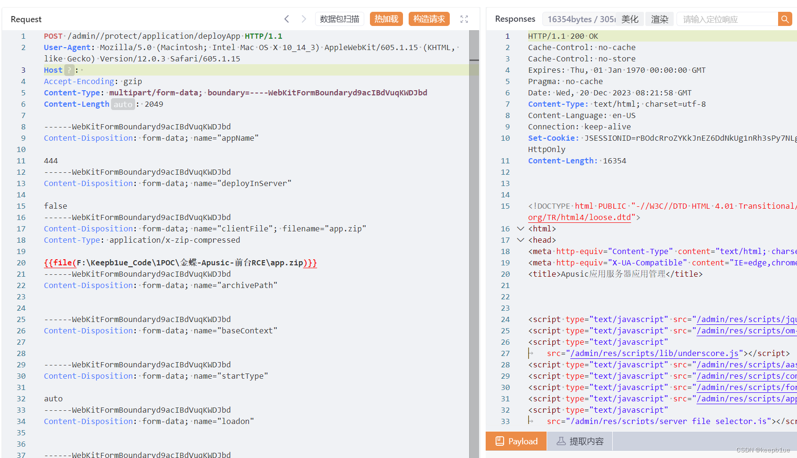Click the 渲染 render button
Screen dimensions: 797x458
tap(660, 19)
